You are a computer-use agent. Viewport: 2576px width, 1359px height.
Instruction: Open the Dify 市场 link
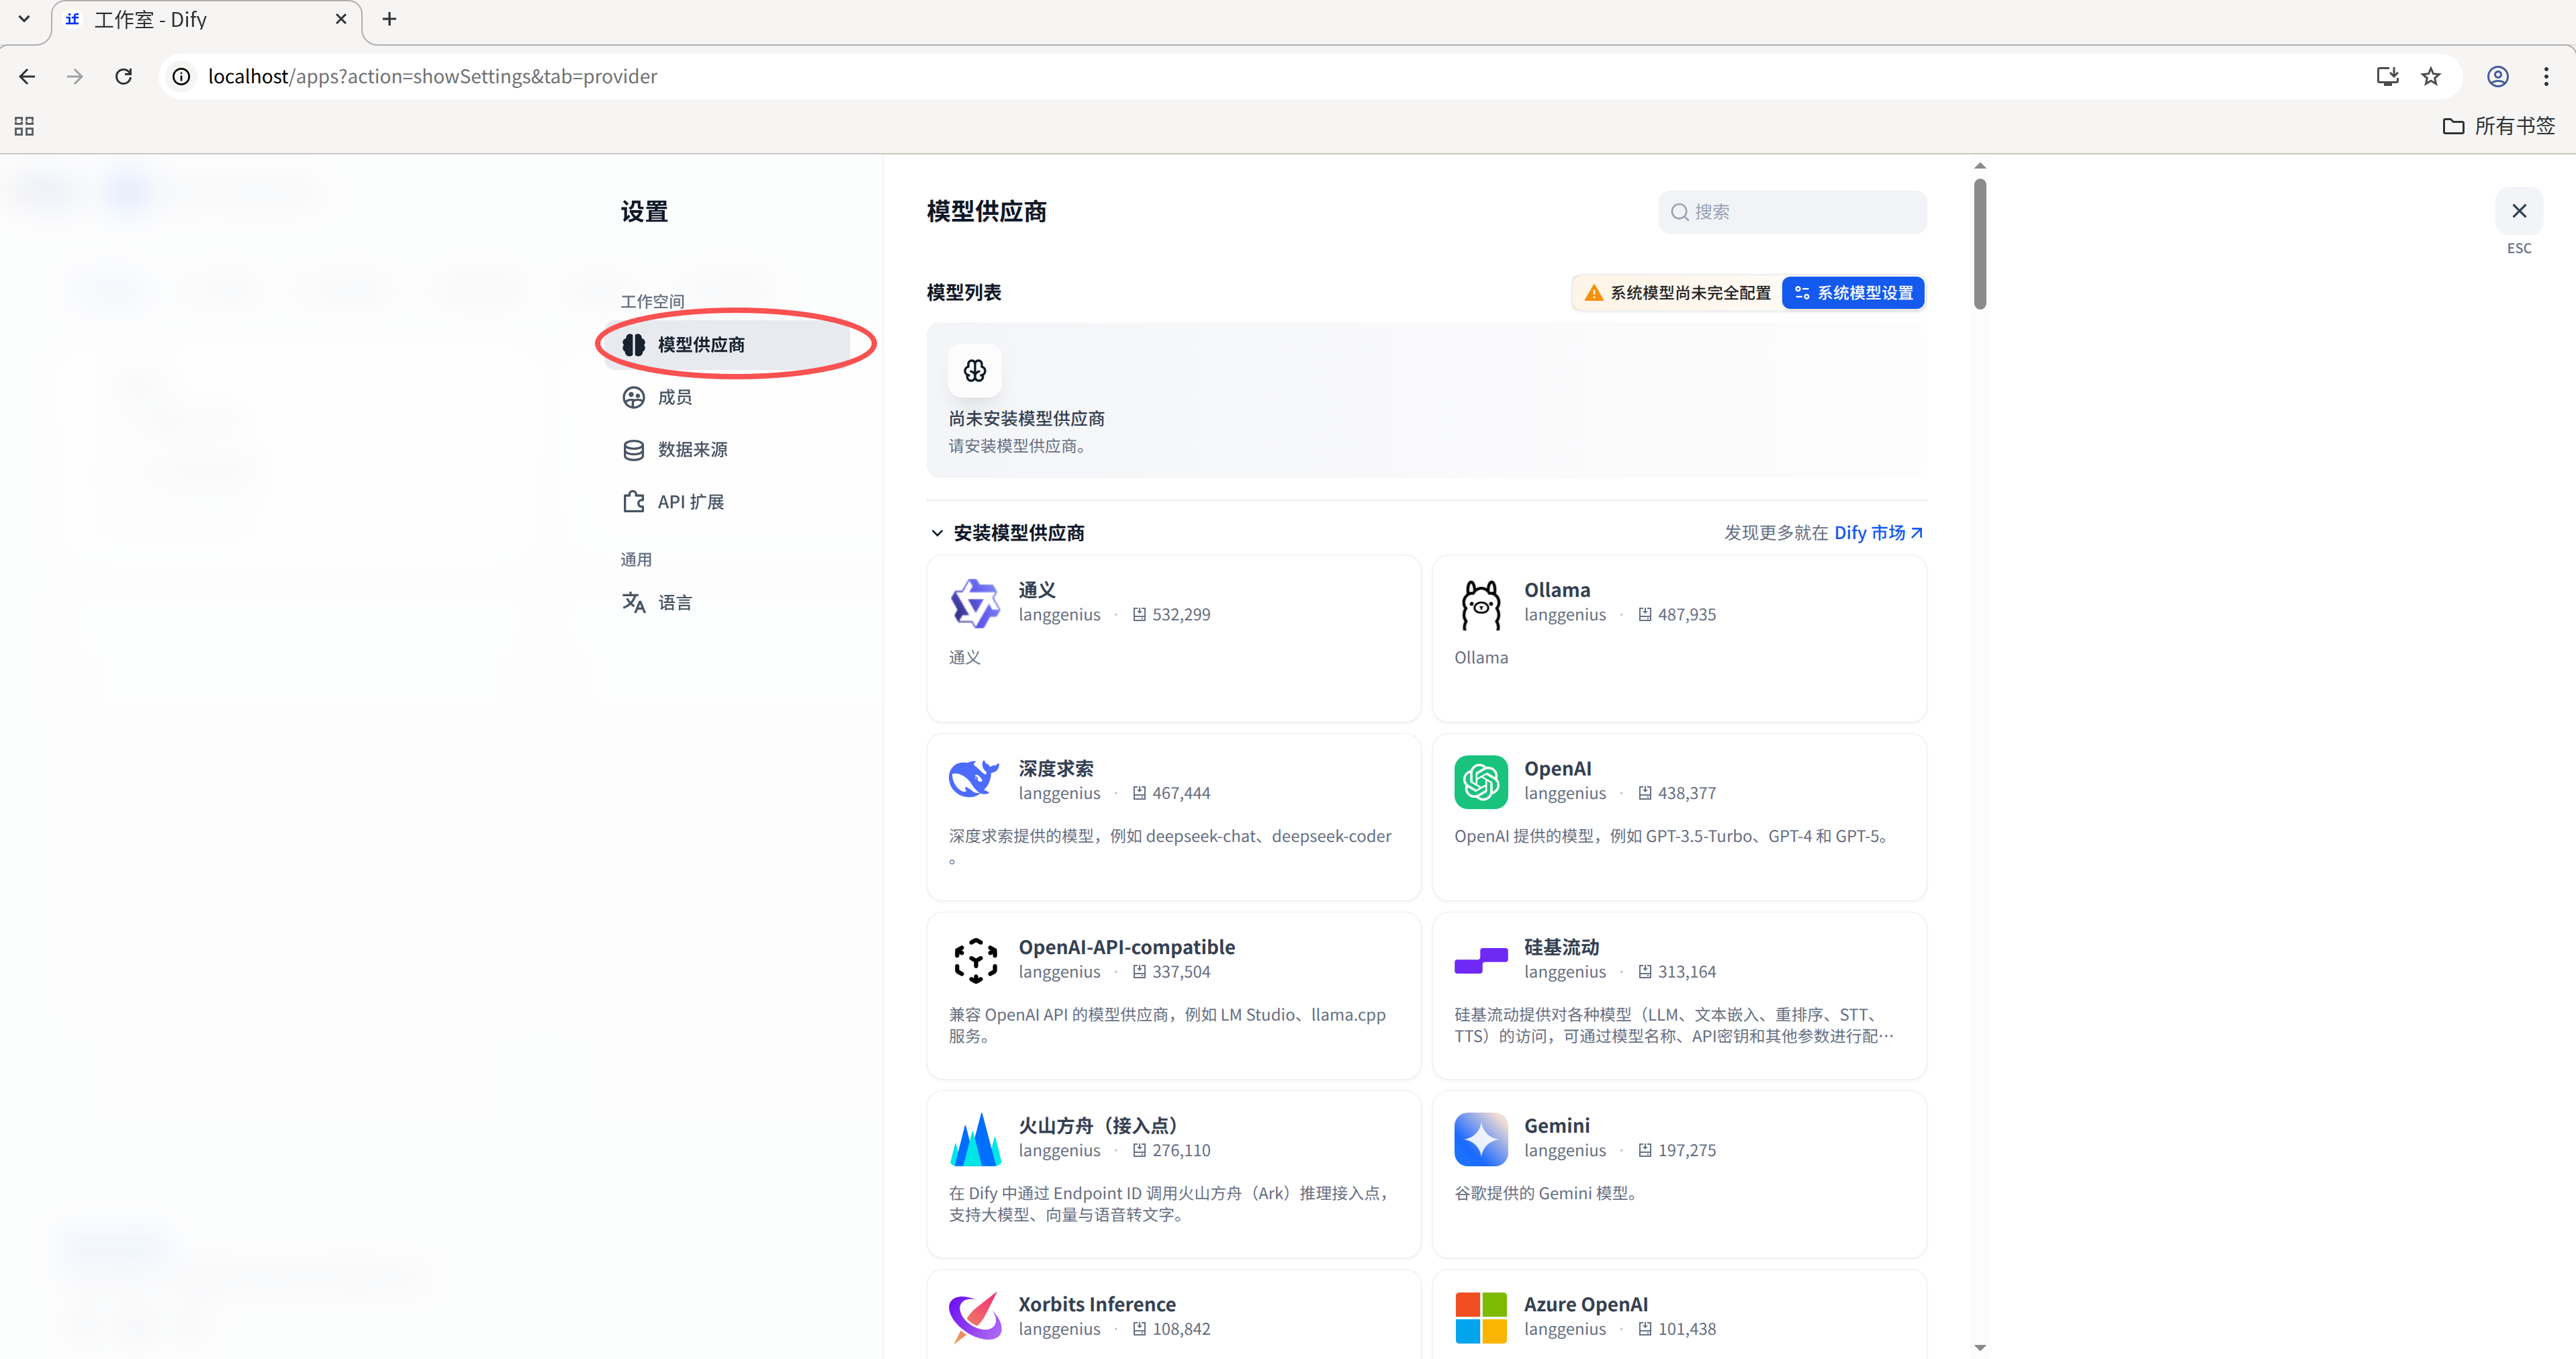tap(1878, 533)
